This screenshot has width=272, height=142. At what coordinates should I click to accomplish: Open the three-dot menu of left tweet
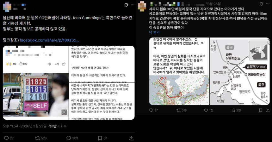[x=133, y=5]
